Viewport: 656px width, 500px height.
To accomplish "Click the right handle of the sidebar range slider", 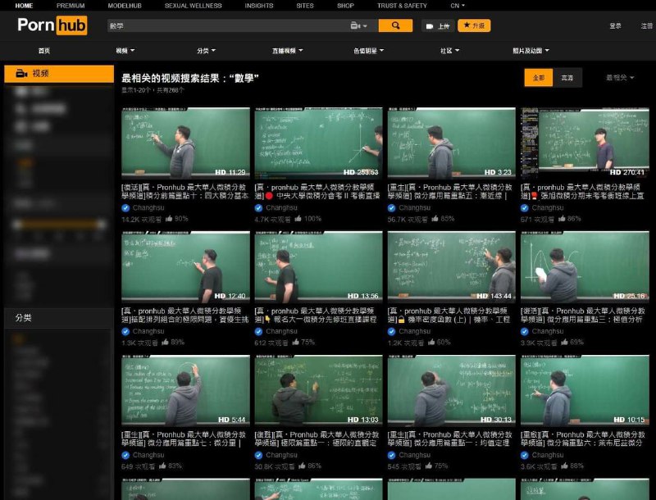I will pyautogui.click(x=101, y=225).
